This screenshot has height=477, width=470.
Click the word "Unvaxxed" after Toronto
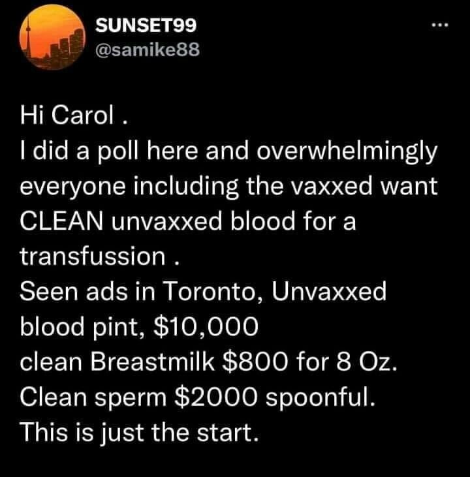tap(329, 292)
